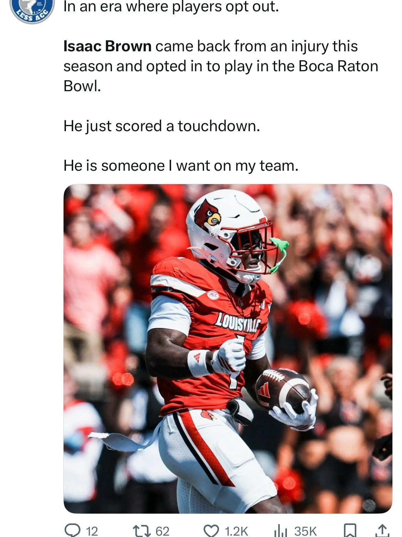The image size is (402, 537).
Task: Click the 35K views count
Action: point(305,531)
